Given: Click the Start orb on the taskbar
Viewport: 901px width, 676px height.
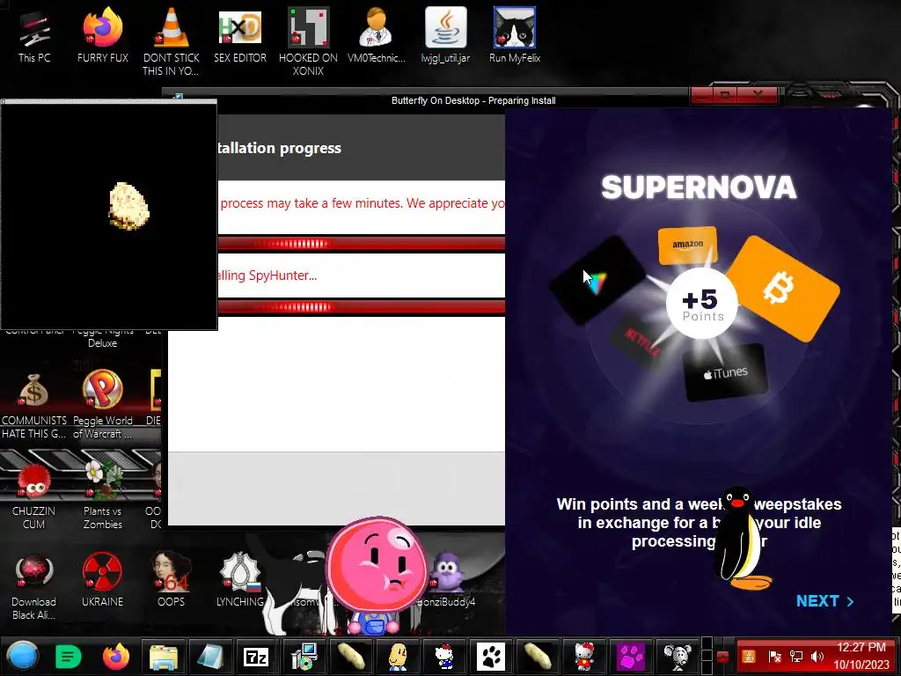Looking at the screenshot, I should click(x=23, y=656).
